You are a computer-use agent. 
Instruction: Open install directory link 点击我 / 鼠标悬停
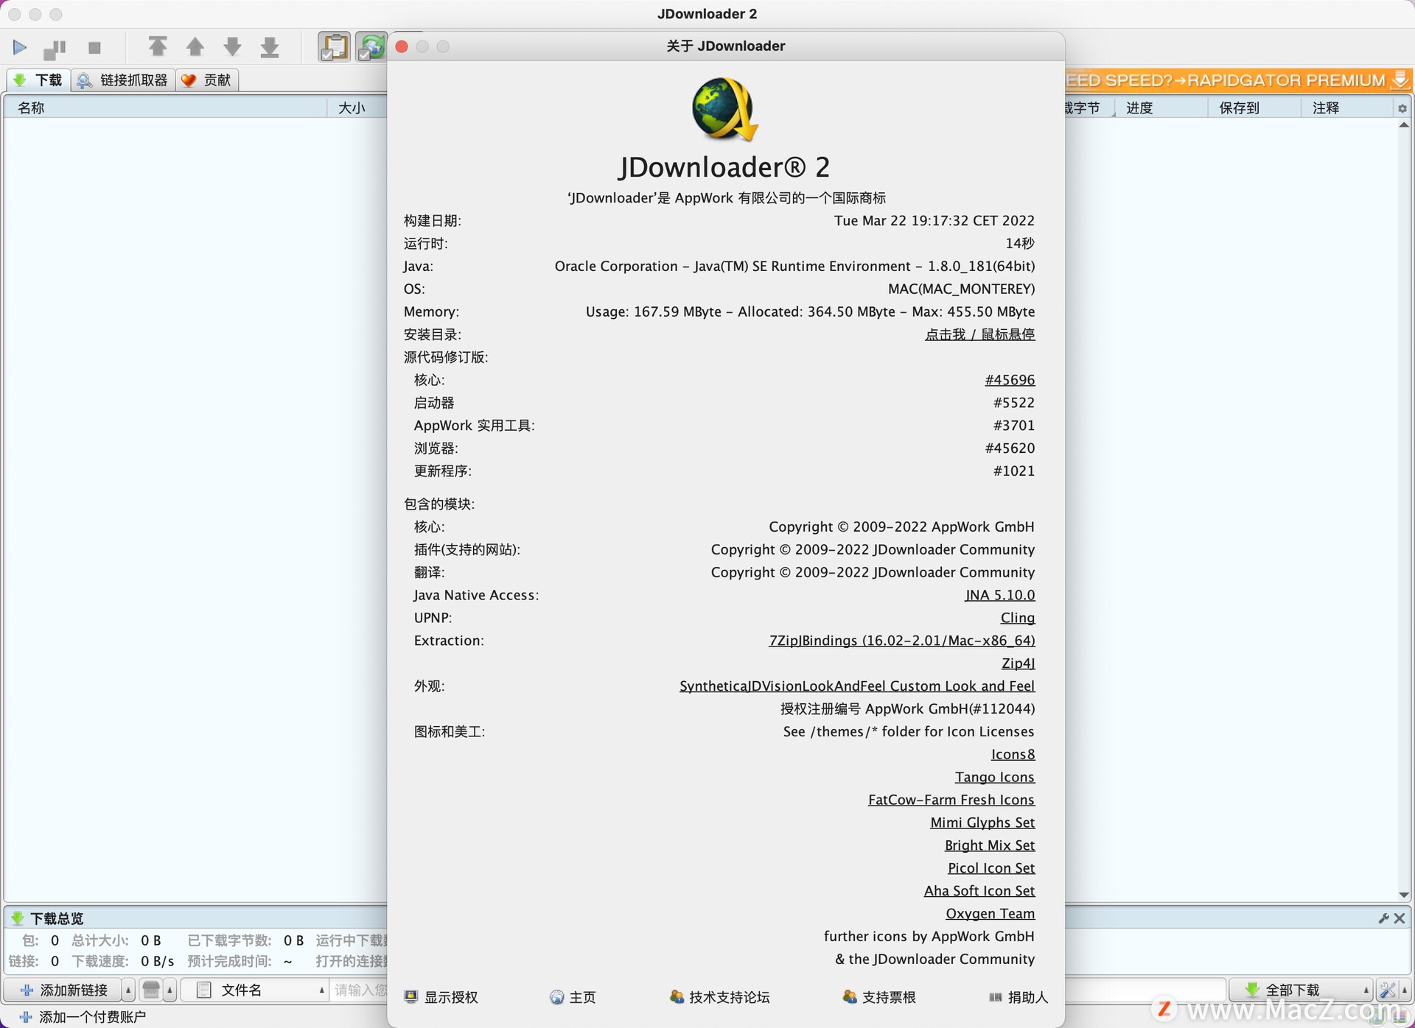tap(979, 334)
